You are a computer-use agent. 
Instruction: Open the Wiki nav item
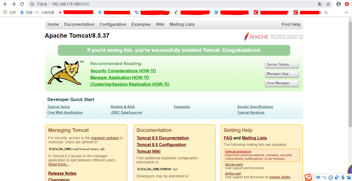click(x=160, y=24)
